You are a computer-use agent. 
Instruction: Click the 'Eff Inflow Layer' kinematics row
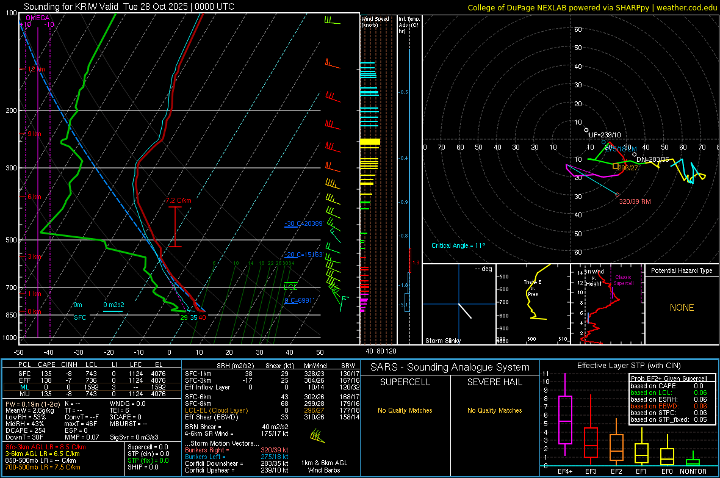point(272,387)
